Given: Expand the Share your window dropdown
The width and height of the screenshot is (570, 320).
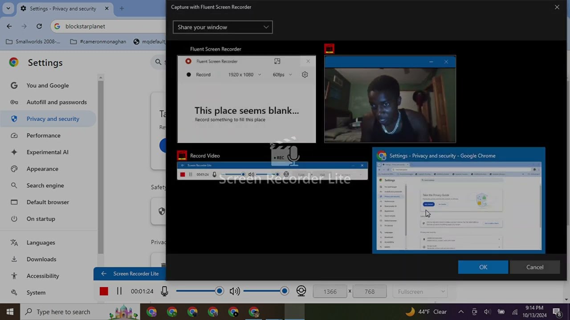Looking at the screenshot, I should pos(223,27).
